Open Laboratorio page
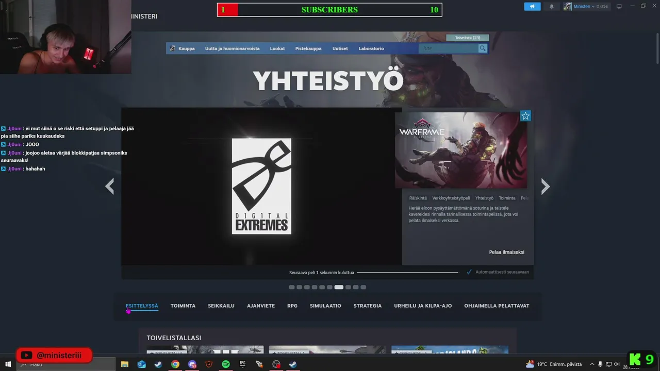This screenshot has width=660, height=371. click(x=371, y=48)
